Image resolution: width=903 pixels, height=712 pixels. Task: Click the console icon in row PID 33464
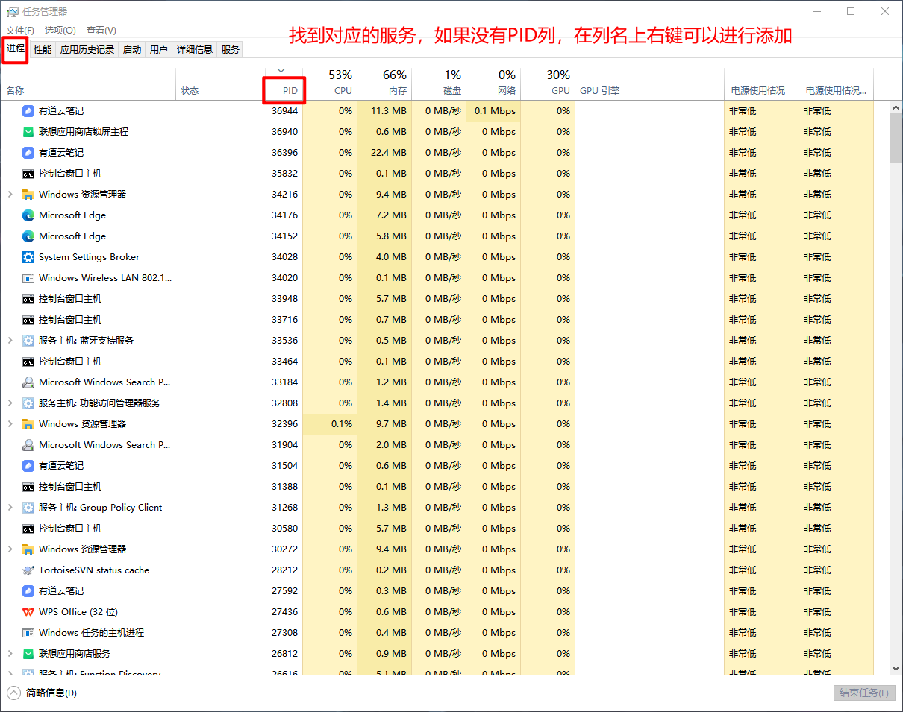(x=28, y=361)
